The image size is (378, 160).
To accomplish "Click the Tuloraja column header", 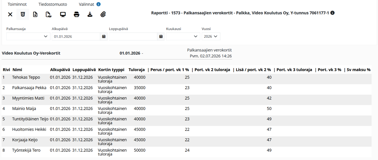I will pyautogui.click(x=136, y=70).
